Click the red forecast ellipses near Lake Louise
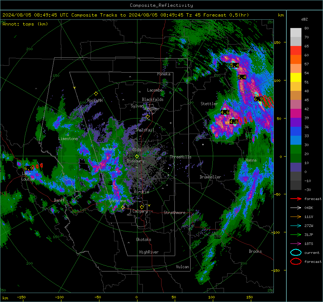Image resolution: width=323 pixels, height=302 pixels. pos(38,166)
